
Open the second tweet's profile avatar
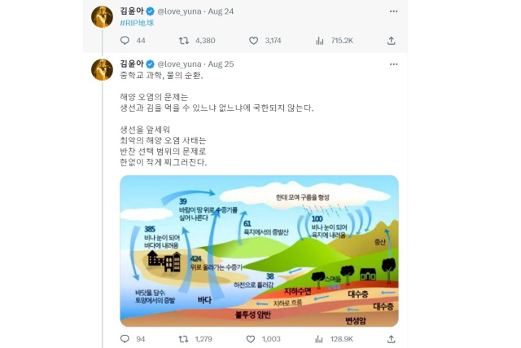click(x=102, y=69)
